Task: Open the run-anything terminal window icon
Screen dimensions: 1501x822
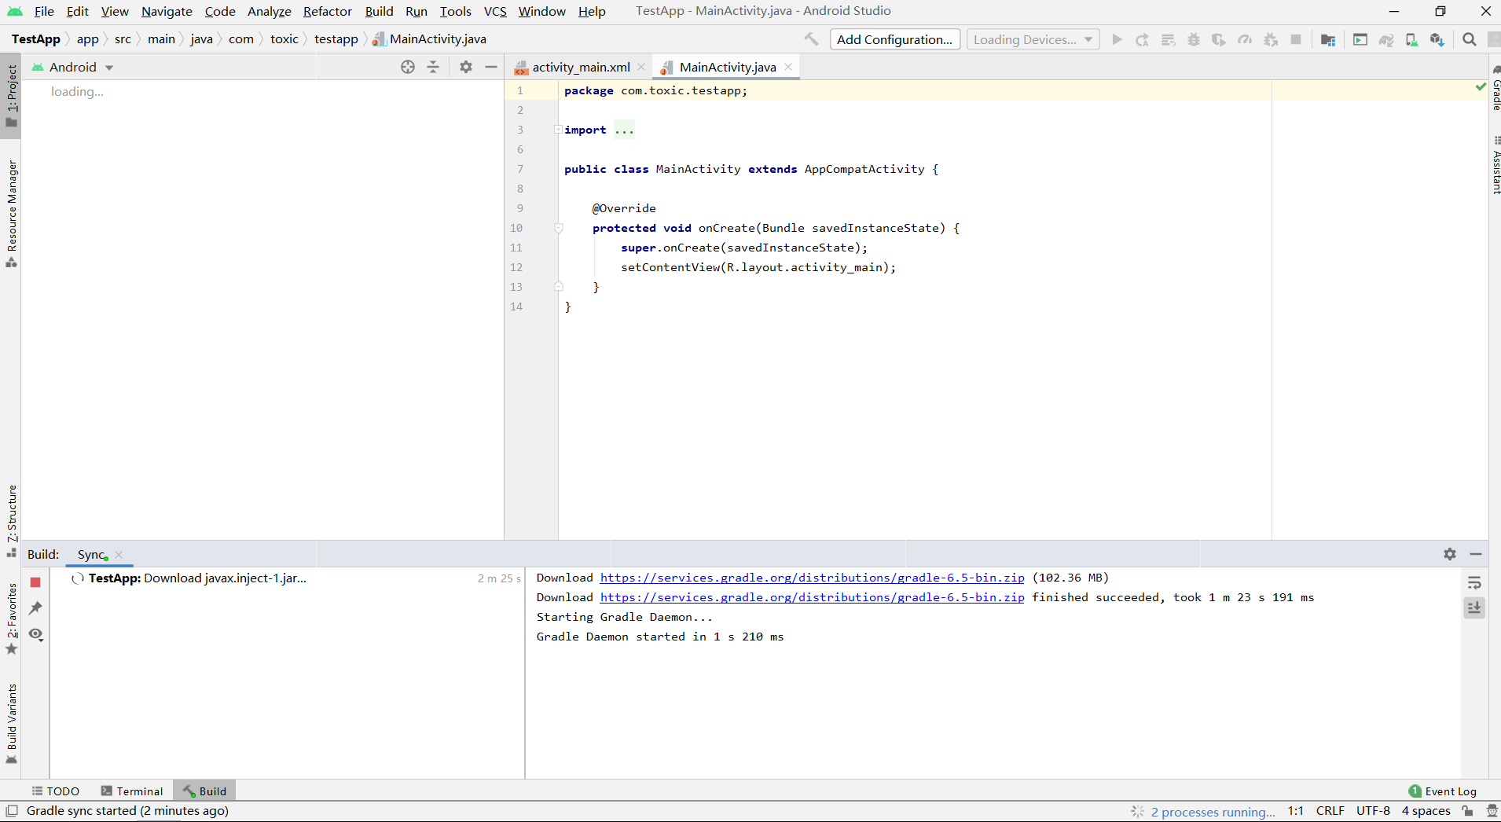Action: 1360,39
